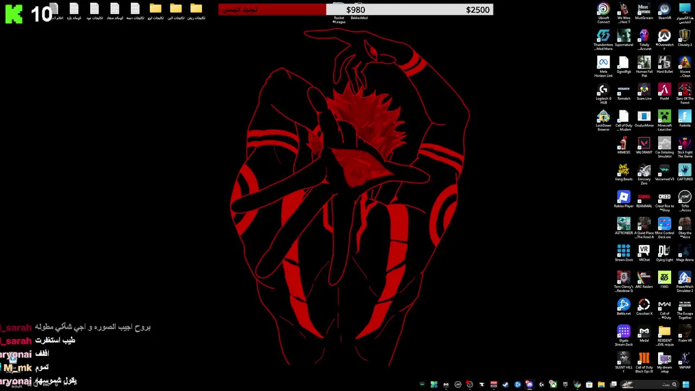Launch the FiveM desktop shortcut
This screenshot has width=695, height=391.
click(665, 92)
